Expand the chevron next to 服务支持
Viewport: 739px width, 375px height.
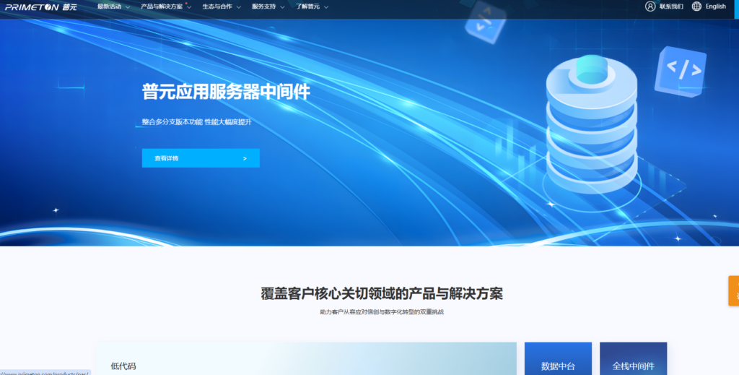click(282, 7)
